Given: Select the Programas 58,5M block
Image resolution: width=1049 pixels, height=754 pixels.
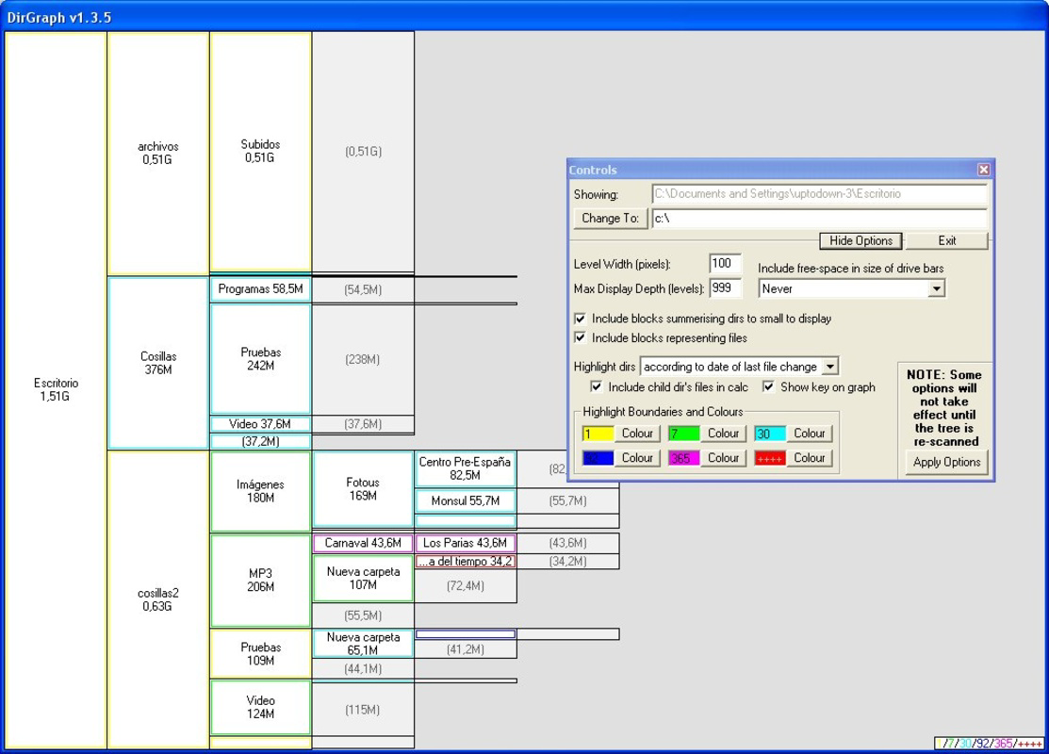Looking at the screenshot, I should coord(260,289).
